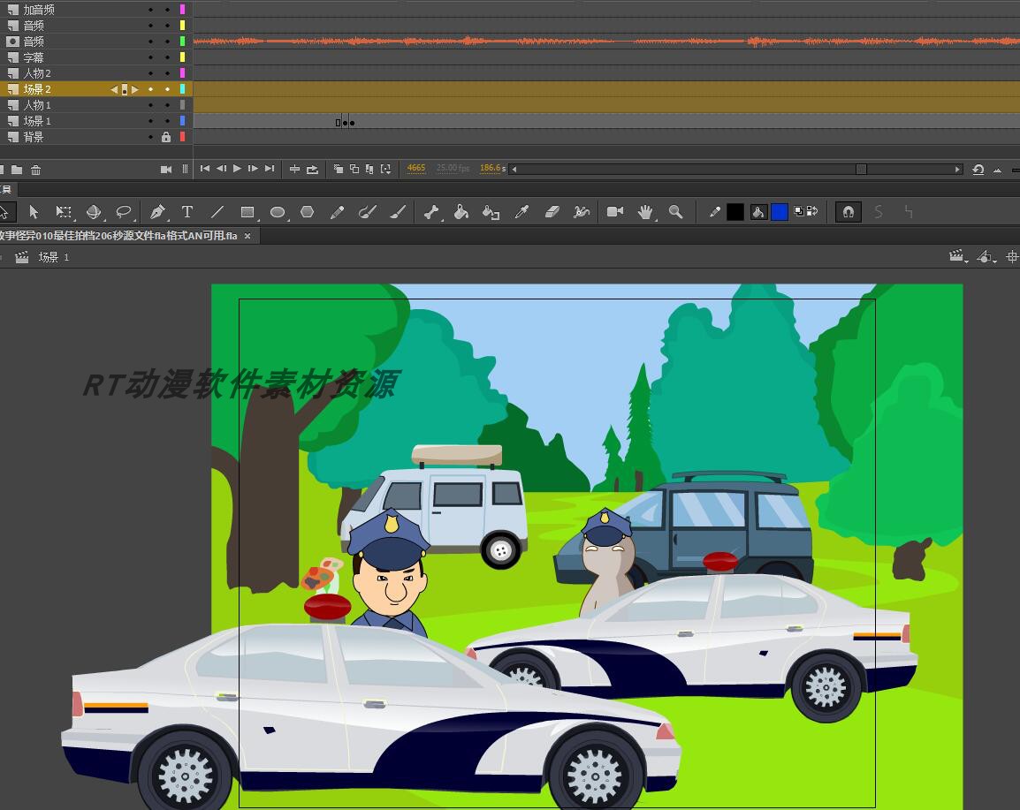
Task: Select the Lasso tool
Action: pos(124,212)
